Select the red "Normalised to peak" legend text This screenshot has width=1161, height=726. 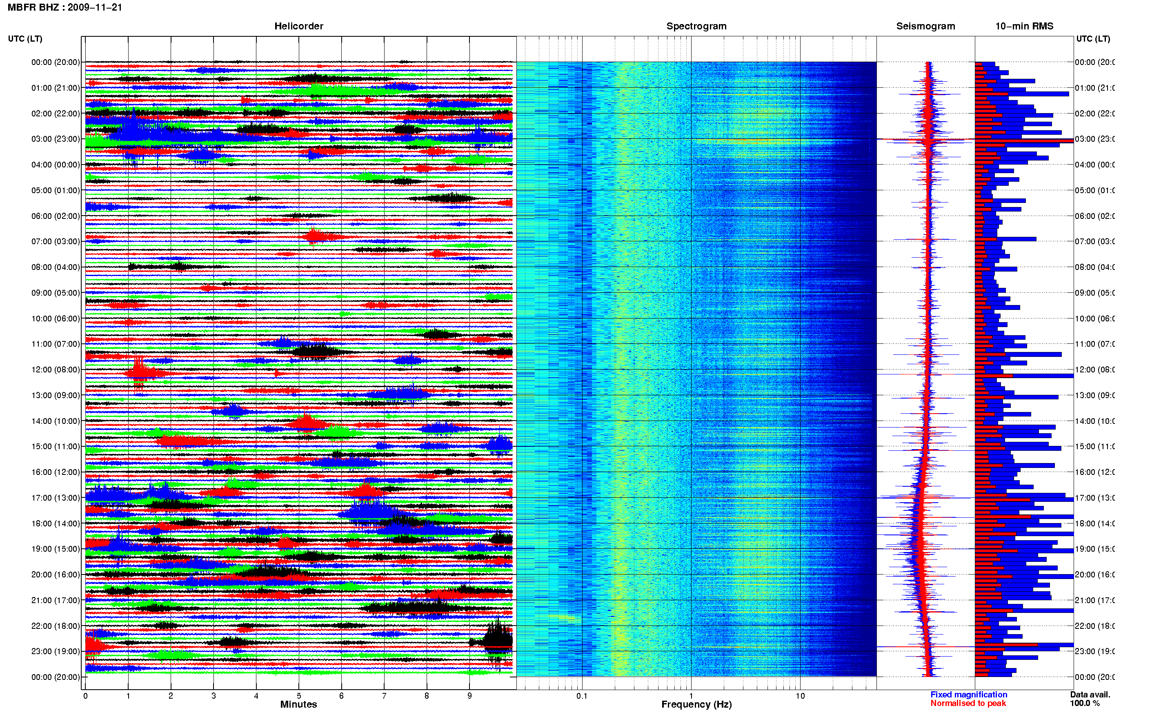click(x=968, y=704)
